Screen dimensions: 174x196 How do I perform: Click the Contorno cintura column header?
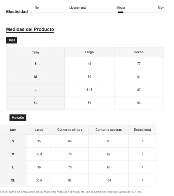(70, 130)
